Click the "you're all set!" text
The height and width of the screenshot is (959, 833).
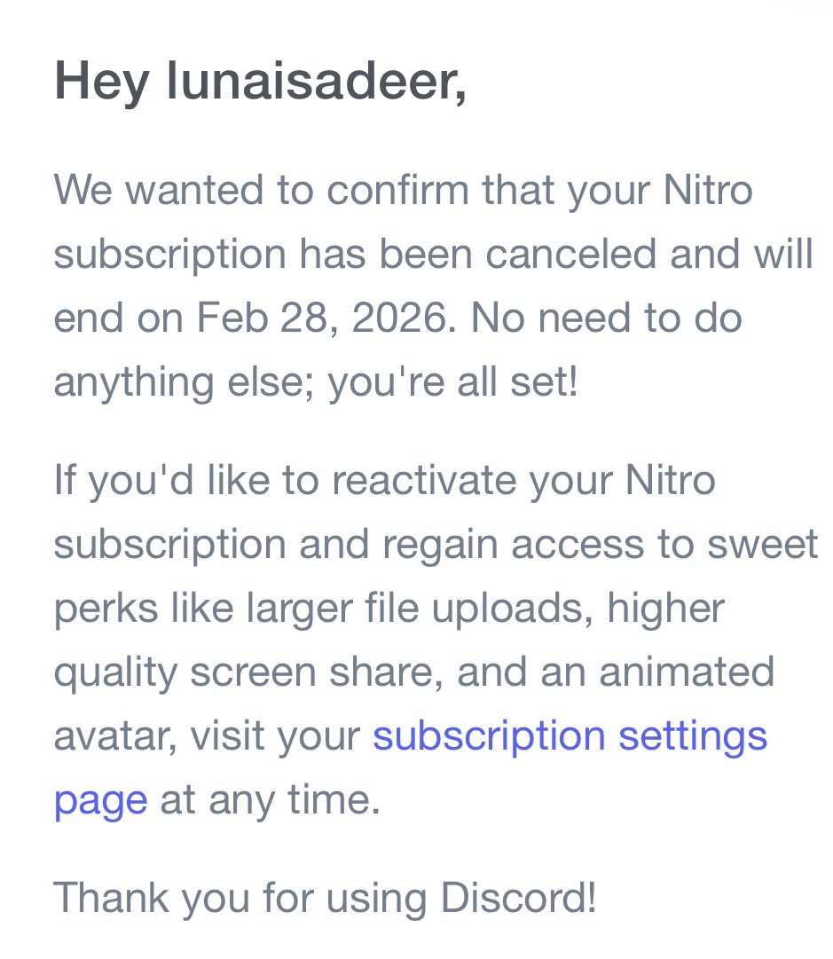tap(452, 382)
